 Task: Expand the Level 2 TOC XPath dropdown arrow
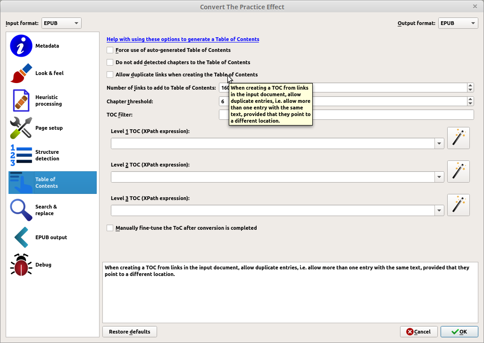(x=439, y=177)
